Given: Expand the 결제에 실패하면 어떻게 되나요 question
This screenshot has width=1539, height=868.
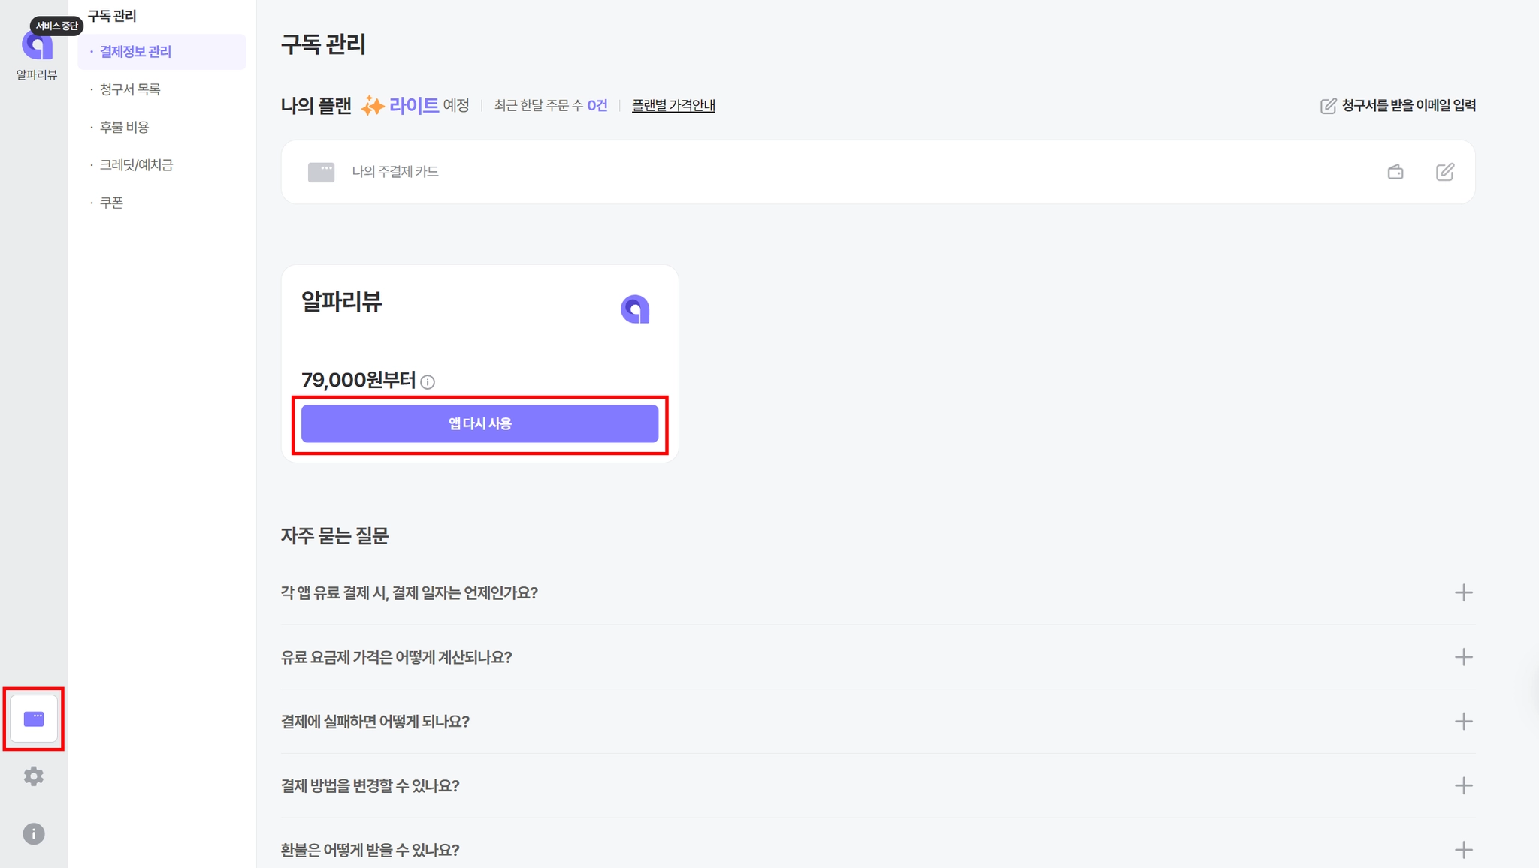Looking at the screenshot, I should pos(1463,722).
